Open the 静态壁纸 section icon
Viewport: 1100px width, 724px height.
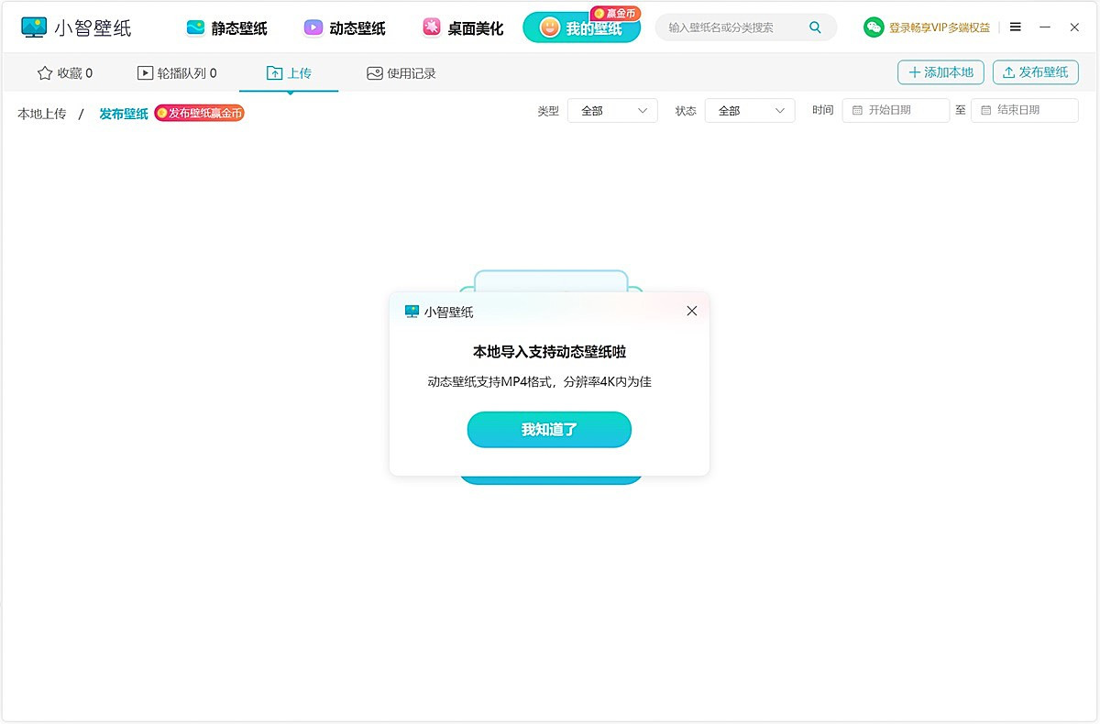pos(195,27)
